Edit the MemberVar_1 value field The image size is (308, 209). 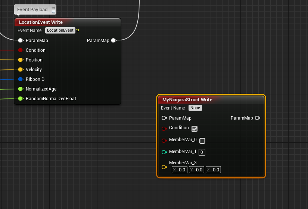(x=202, y=152)
